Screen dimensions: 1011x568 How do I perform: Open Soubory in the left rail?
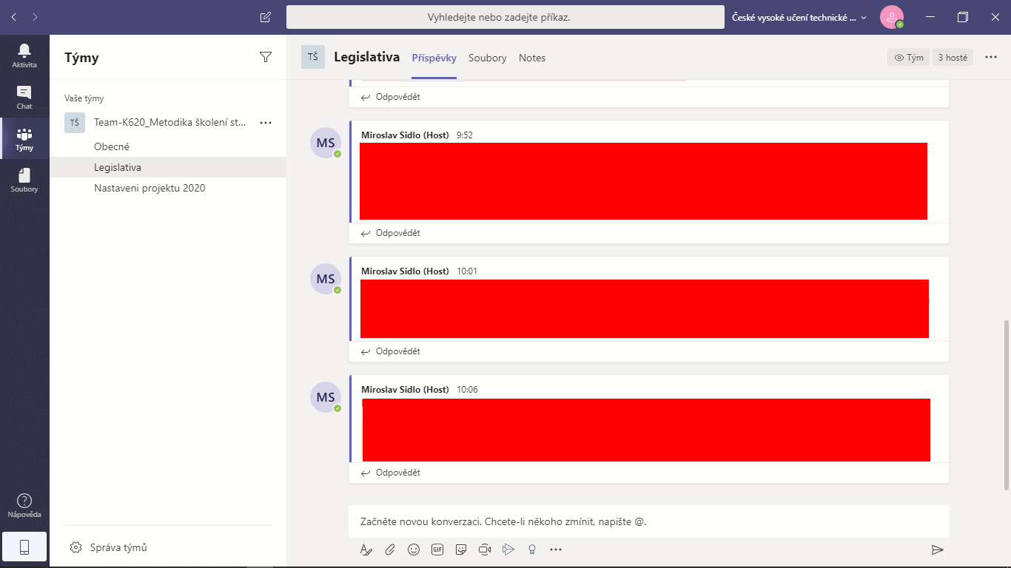click(x=24, y=180)
